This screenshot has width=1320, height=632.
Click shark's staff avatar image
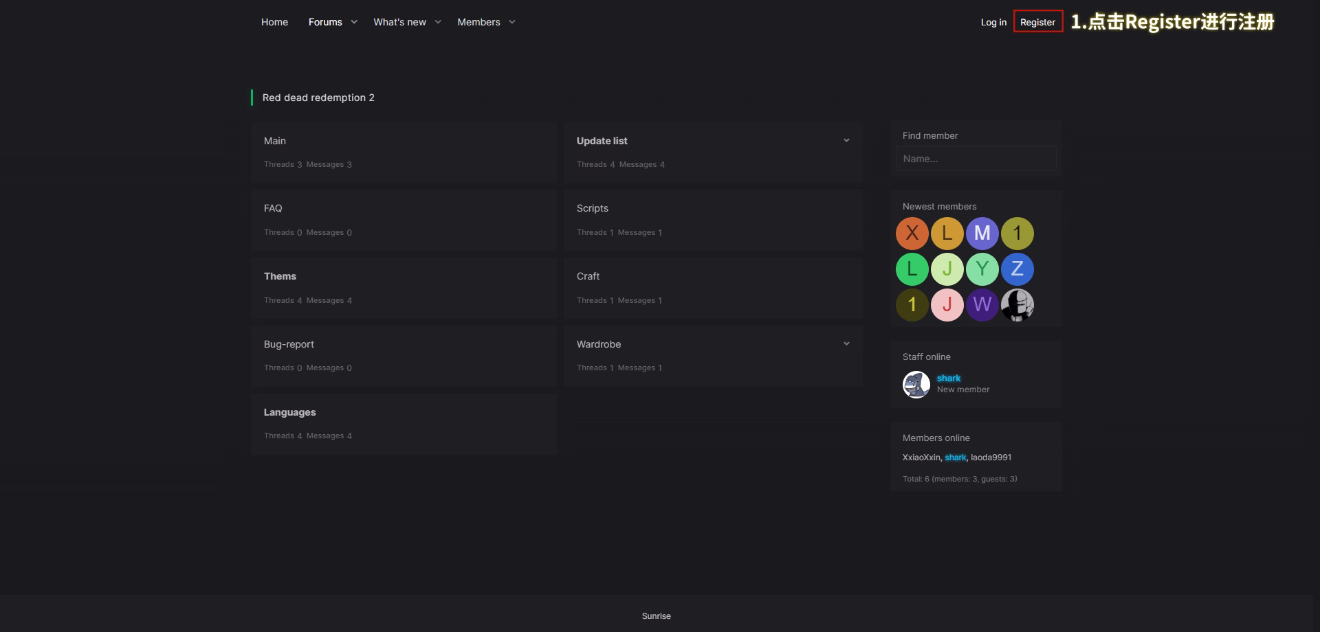pos(916,385)
